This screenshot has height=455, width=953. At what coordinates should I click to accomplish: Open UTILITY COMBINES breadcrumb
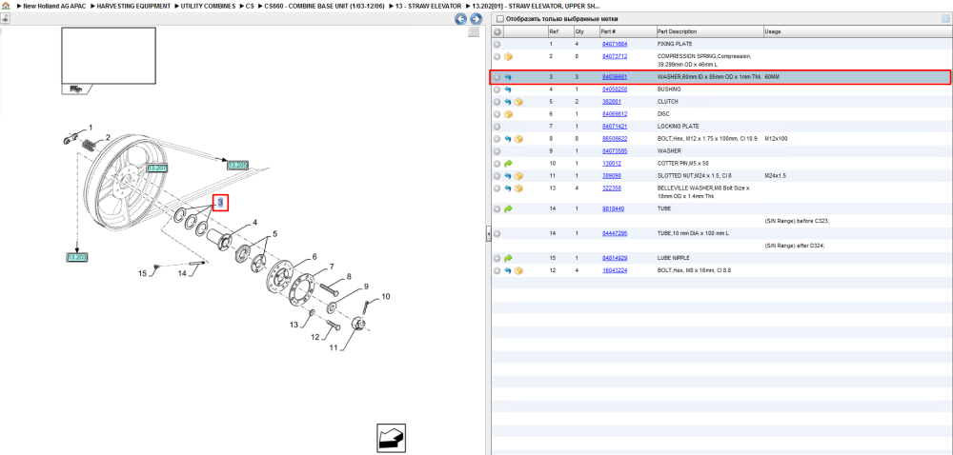208,6
